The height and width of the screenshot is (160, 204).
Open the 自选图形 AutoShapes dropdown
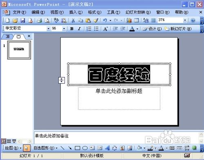(x=45, y=148)
